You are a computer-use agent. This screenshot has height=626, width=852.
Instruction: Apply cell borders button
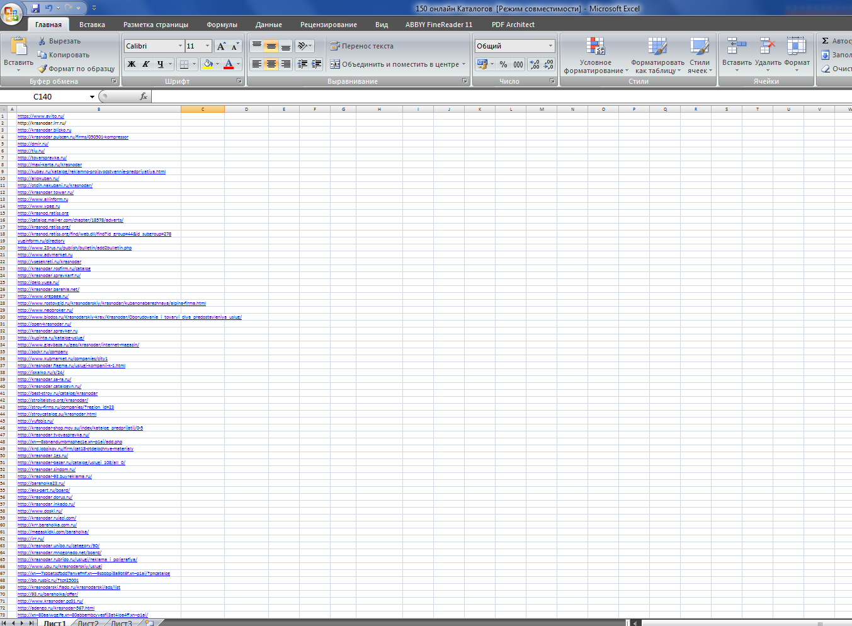pyautogui.click(x=184, y=64)
